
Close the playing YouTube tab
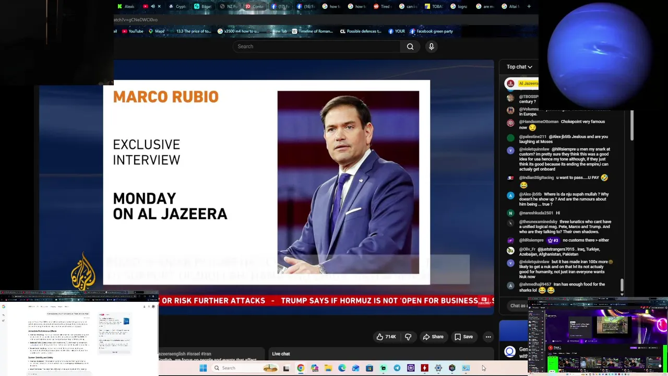159,6
